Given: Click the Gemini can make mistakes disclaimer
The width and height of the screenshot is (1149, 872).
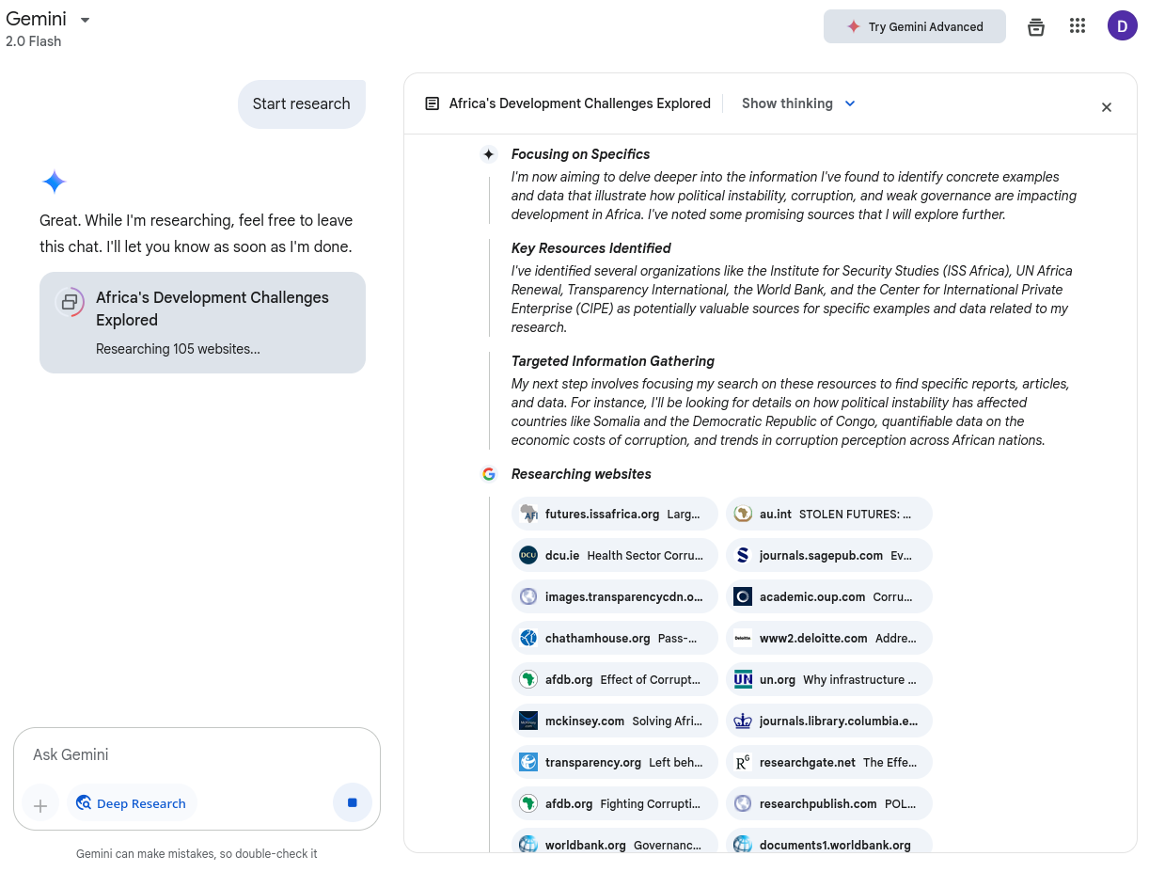Looking at the screenshot, I should click(x=197, y=854).
